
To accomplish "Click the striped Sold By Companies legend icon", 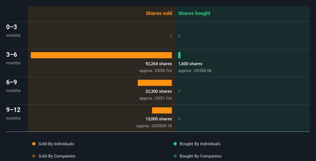I will (34, 156).
